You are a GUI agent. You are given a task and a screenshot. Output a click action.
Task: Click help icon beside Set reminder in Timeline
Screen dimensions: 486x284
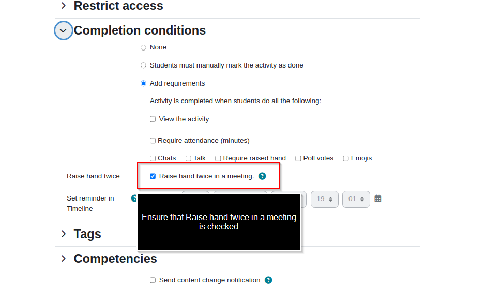[x=134, y=198]
